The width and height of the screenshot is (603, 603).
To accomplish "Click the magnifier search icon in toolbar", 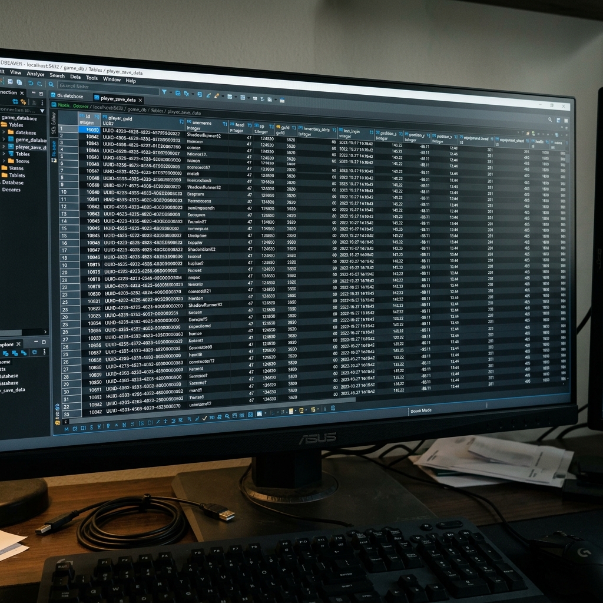I will click(51, 84).
